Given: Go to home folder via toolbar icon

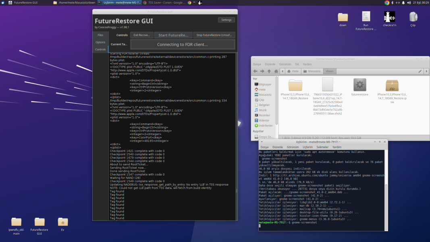Looking at the screenshot, I should [x=276, y=71].
